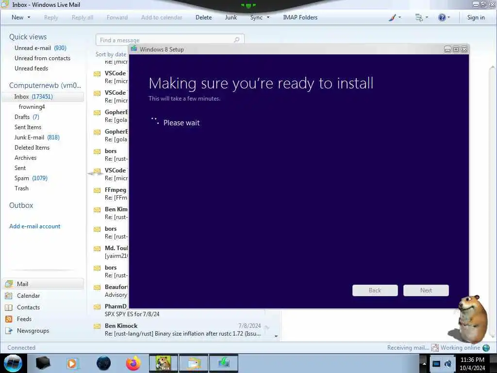Open the monitor icon in system tray
The image size is (497, 373).
click(436, 364)
